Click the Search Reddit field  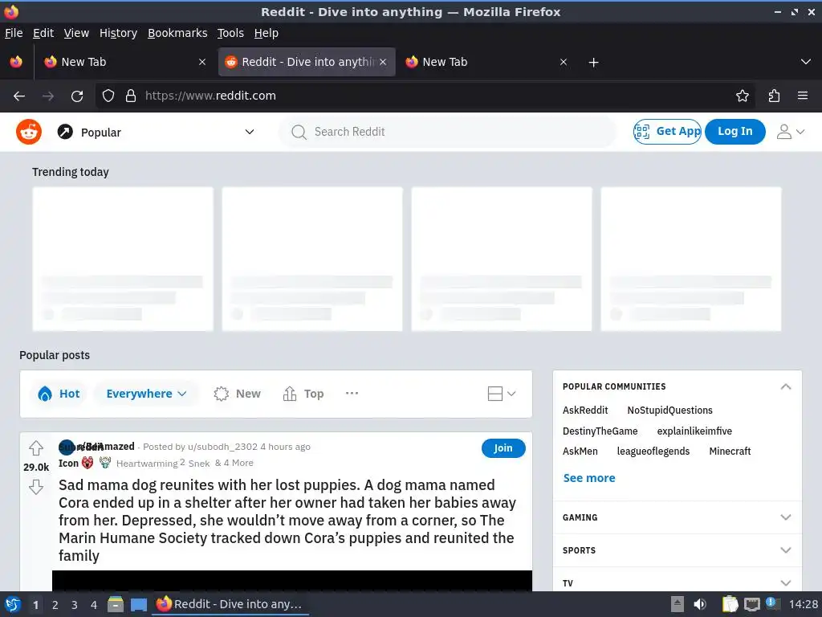pos(447,132)
